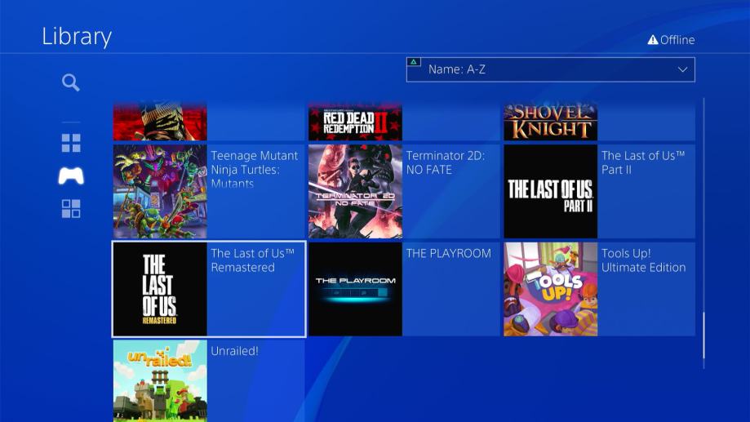Click the Offline status text
The width and height of the screenshot is (750, 422).
[677, 40]
